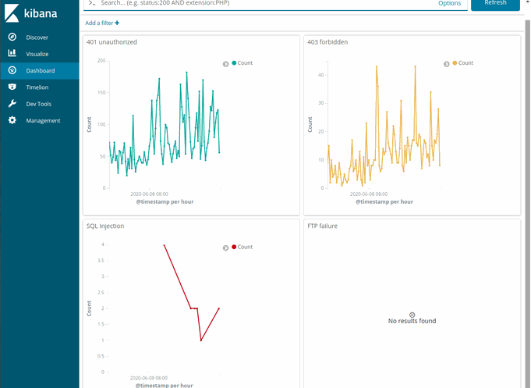Toggle legend arrow in 401 unauthorized panel
The height and width of the screenshot is (388, 531).
(225, 64)
